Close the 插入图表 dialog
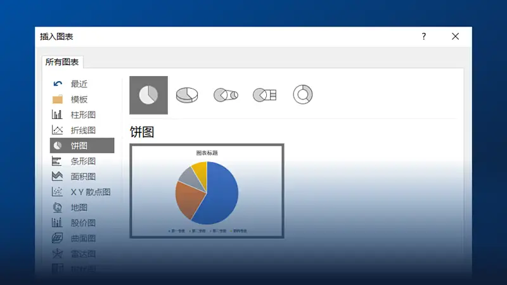This screenshot has width=507, height=285. point(455,36)
